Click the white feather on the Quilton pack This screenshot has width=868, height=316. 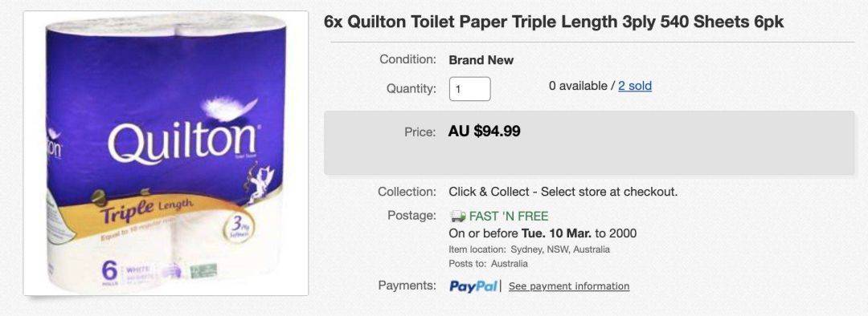(229, 107)
